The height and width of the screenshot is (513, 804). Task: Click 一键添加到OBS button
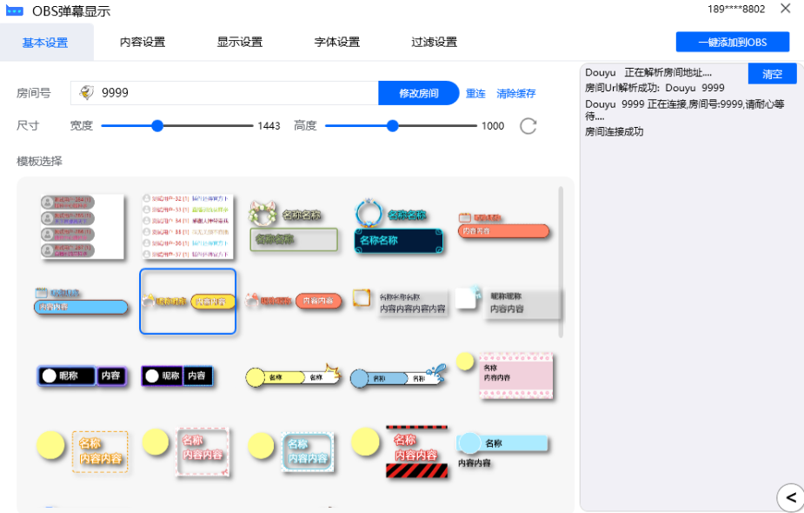coord(732,42)
